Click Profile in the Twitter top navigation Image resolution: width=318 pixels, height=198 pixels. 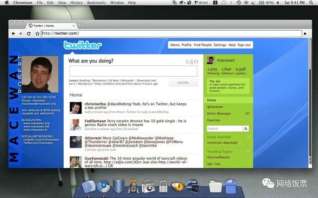click(186, 45)
